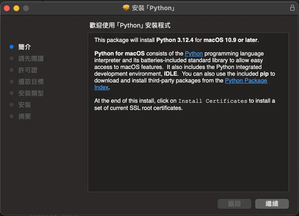Open the Python Package Index link
The height and width of the screenshot is (216, 299).
pos(246,80)
